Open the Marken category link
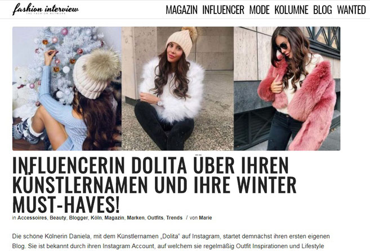The width and height of the screenshot is (370, 251). (136, 218)
